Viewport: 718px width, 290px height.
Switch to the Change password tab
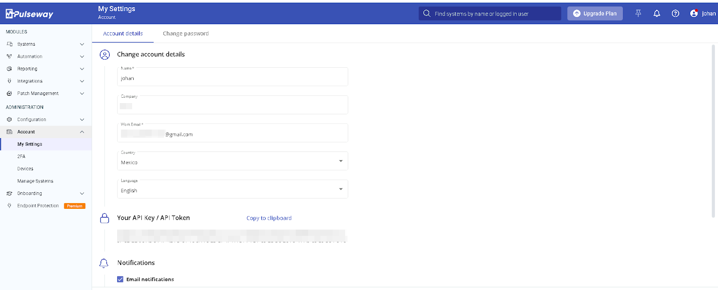(185, 34)
